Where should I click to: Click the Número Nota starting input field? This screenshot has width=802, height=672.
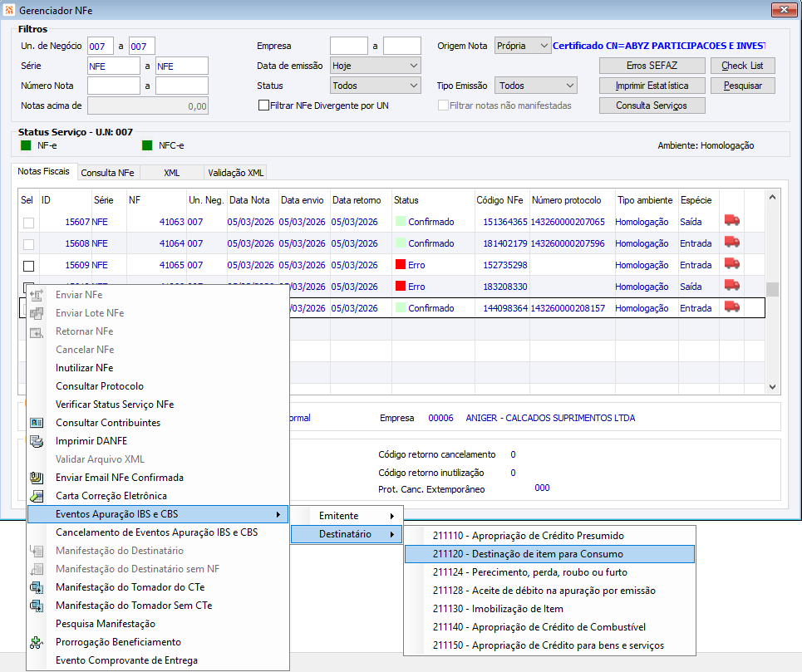[114, 86]
